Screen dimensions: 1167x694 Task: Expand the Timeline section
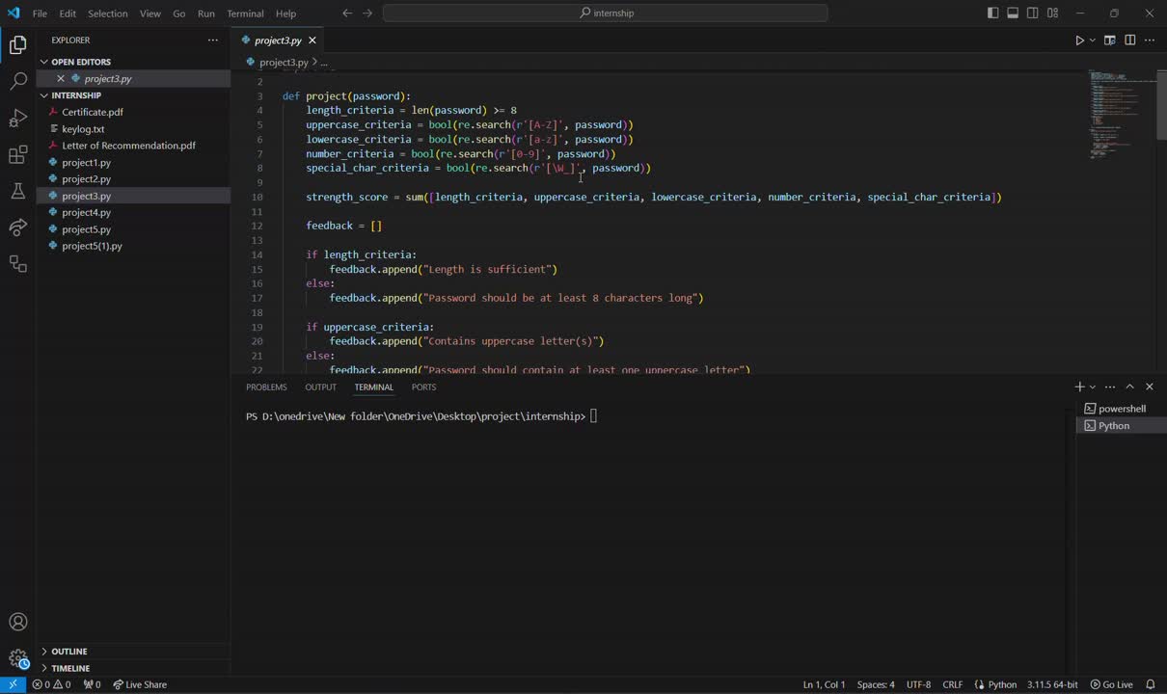pos(70,668)
